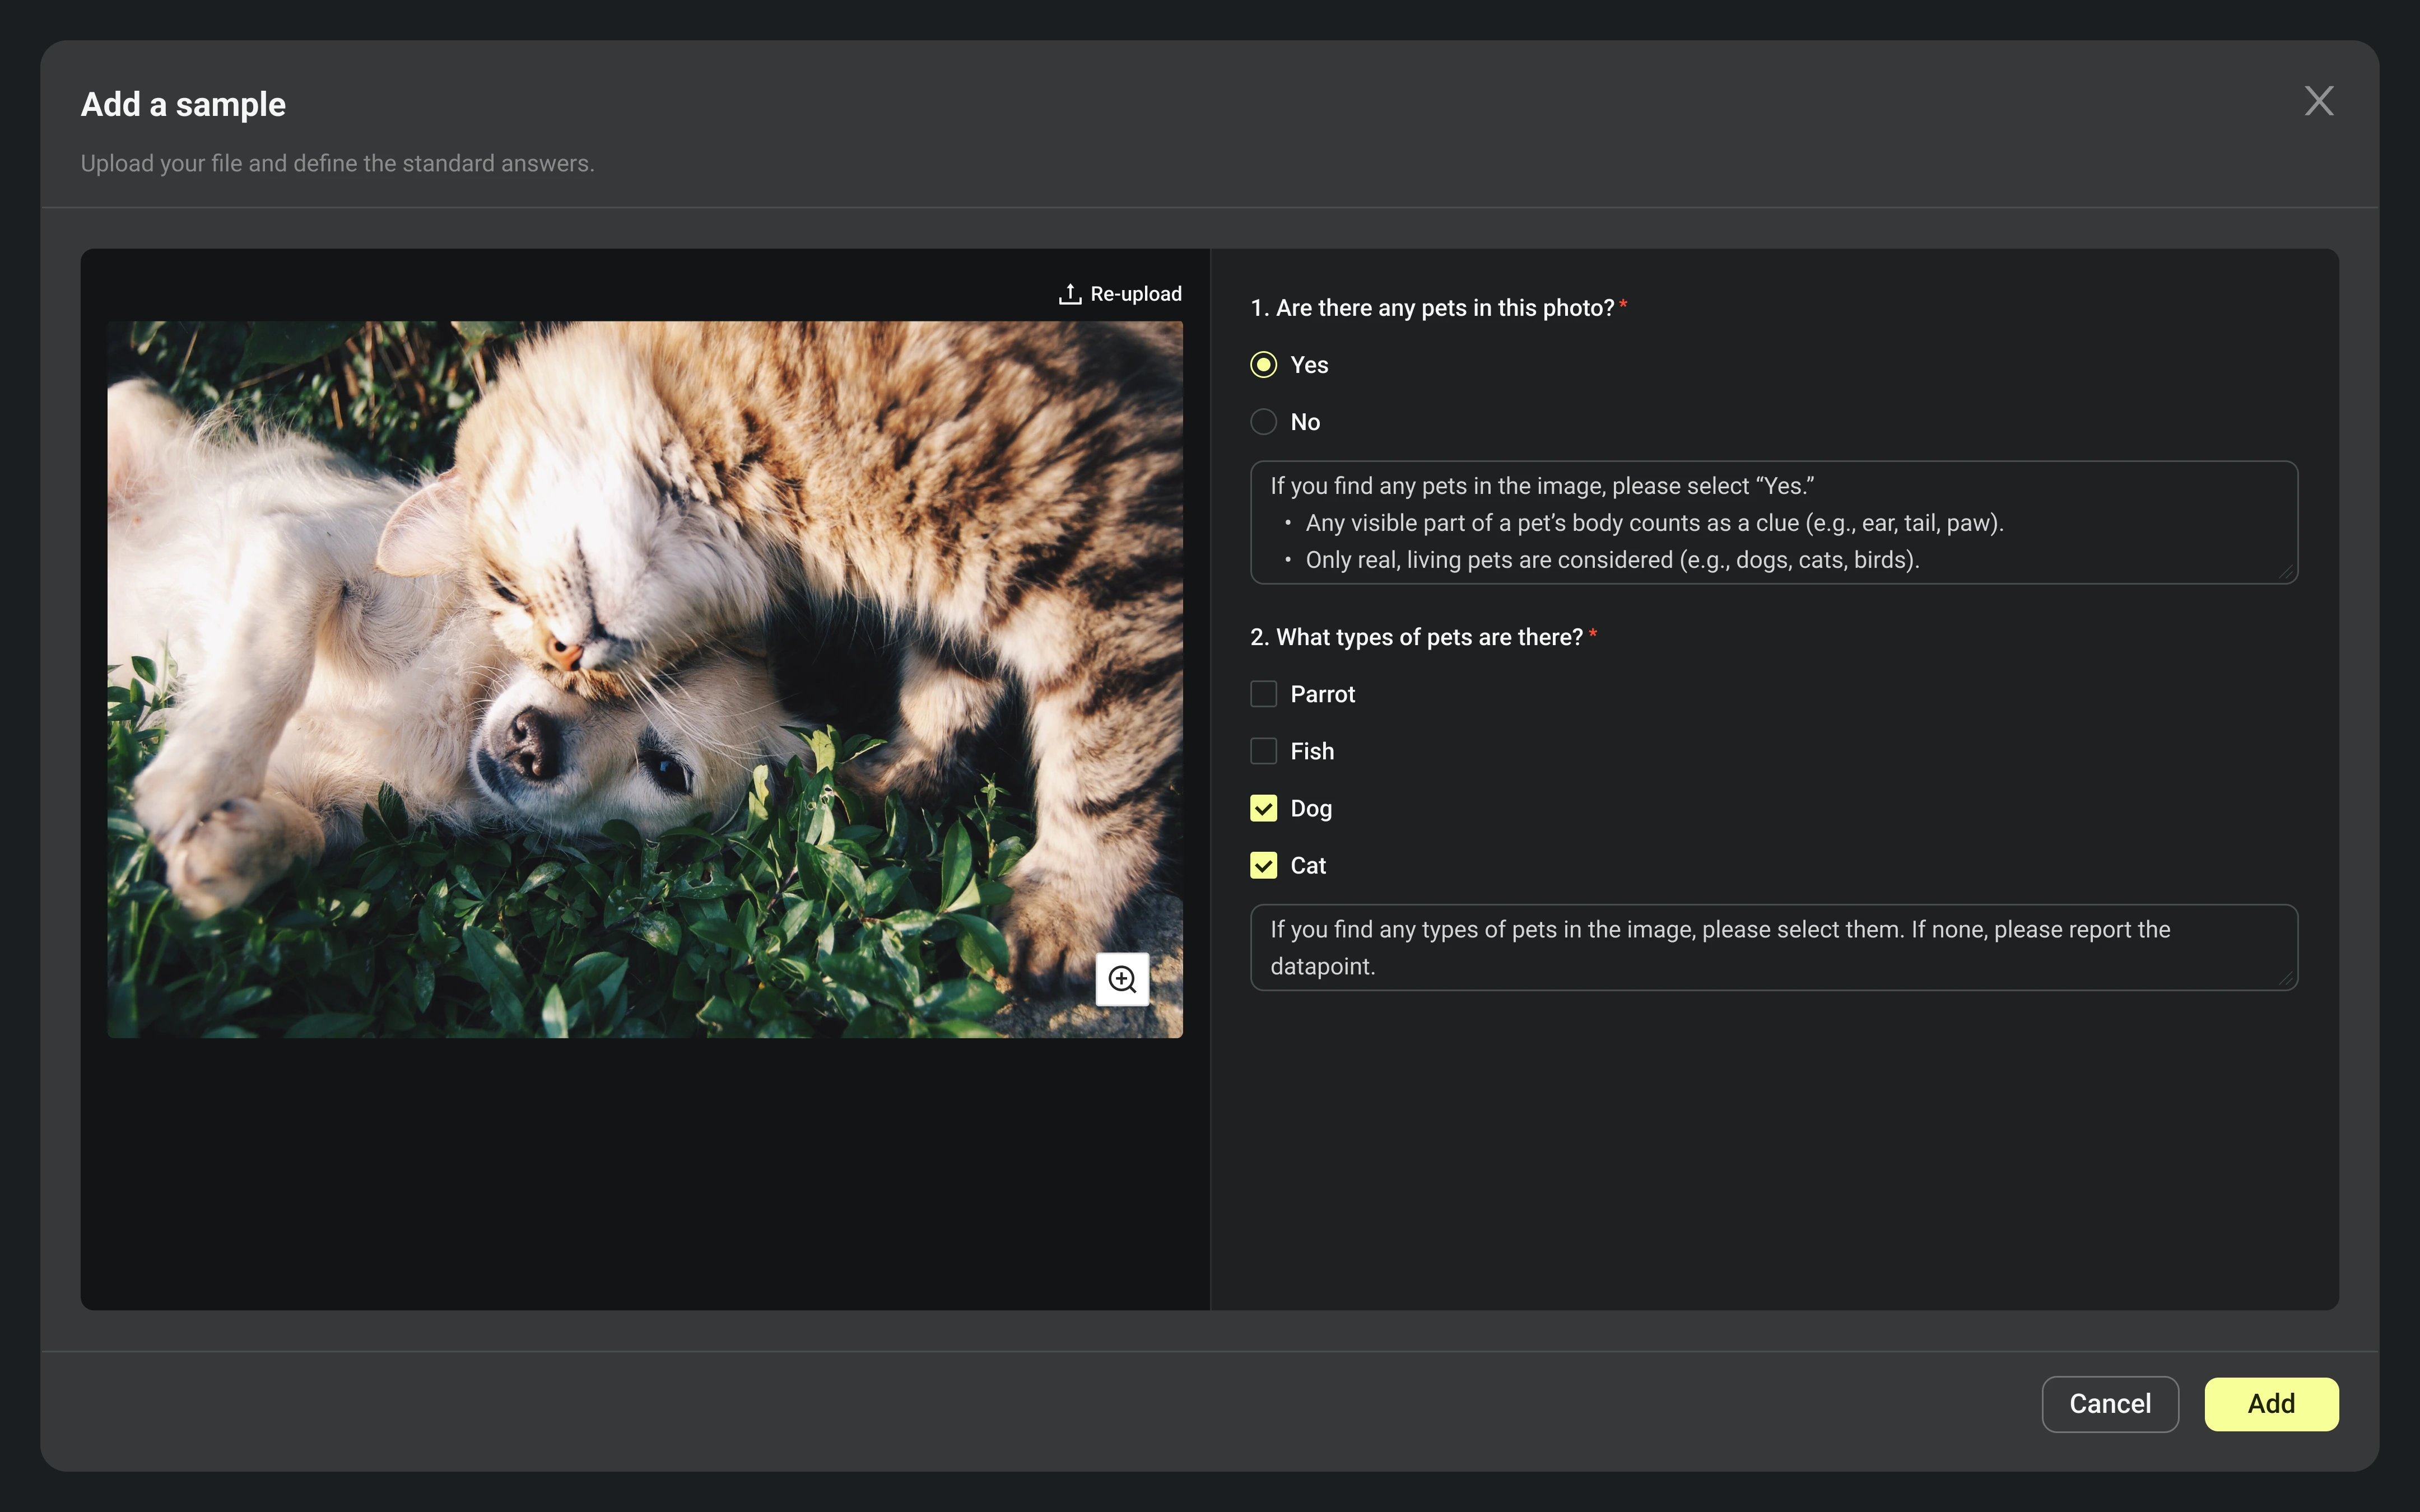Viewport: 2420px width, 1512px height.
Task: Check the Fish checkbox
Action: tap(1263, 751)
